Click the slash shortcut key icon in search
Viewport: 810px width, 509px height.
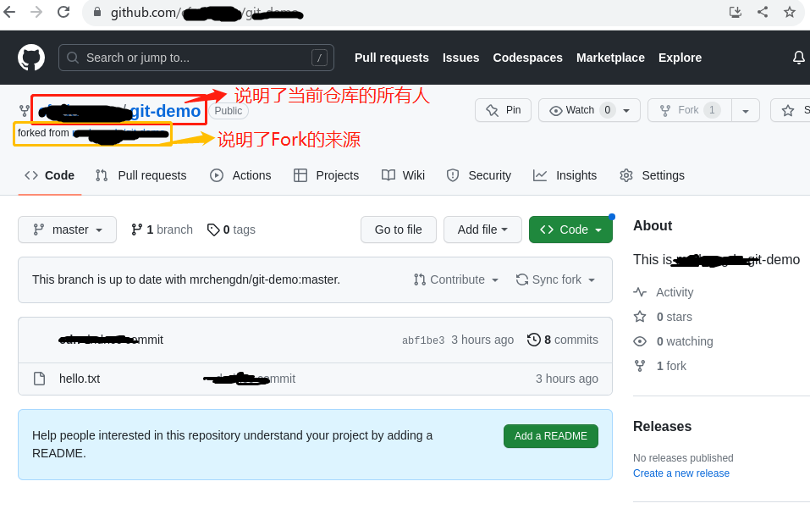(x=319, y=58)
